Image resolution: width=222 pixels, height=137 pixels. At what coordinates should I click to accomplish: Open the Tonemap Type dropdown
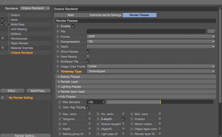tap(151, 71)
